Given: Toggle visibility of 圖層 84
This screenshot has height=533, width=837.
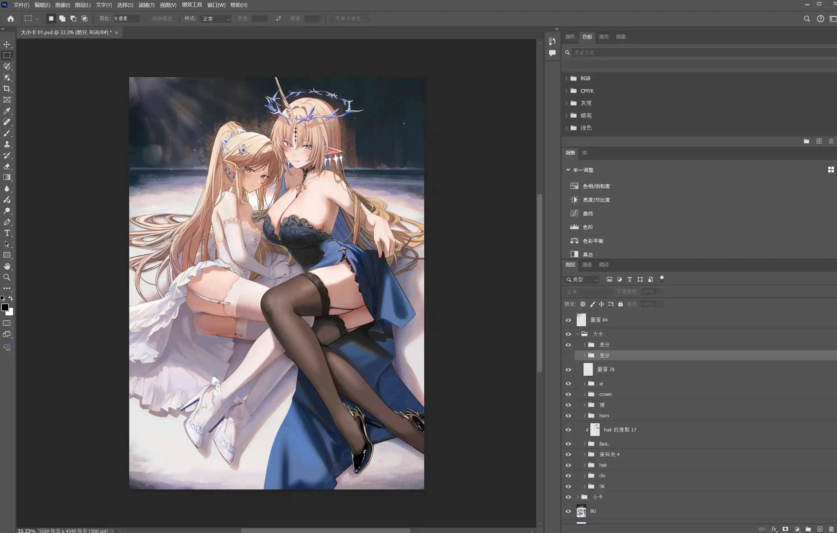Looking at the screenshot, I should pyautogui.click(x=568, y=320).
